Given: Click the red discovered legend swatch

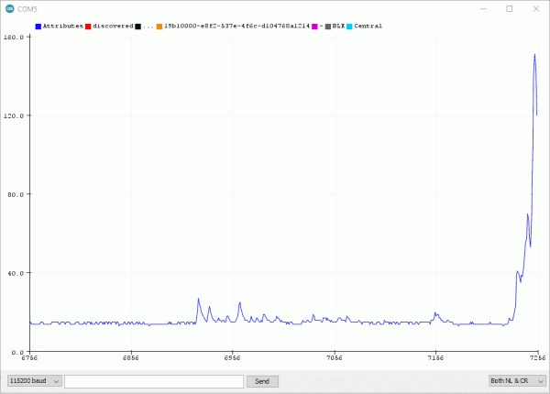Looking at the screenshot, I should [88, 27].
